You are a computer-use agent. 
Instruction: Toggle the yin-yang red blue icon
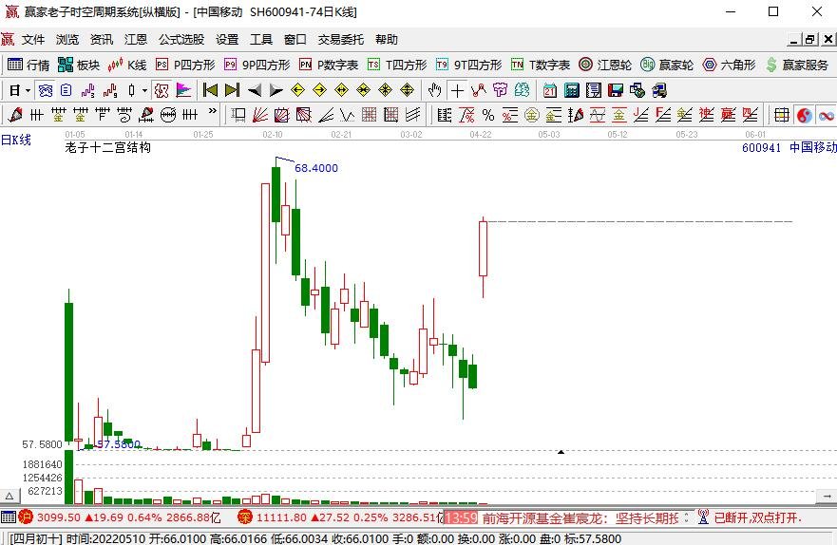coord(805,115)
